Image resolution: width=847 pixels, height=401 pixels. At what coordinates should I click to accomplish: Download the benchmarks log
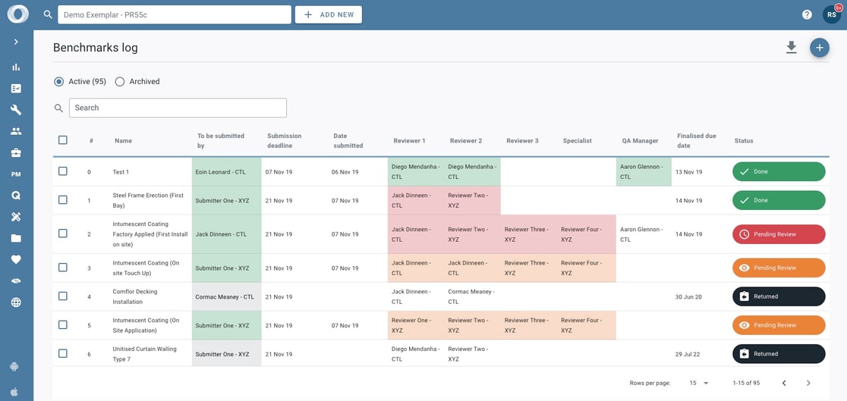(x=792, y=48)
